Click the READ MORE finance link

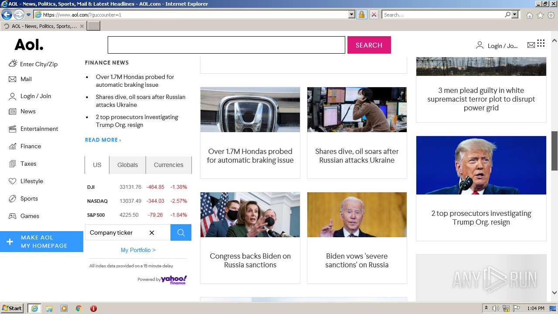coord(103,140)
